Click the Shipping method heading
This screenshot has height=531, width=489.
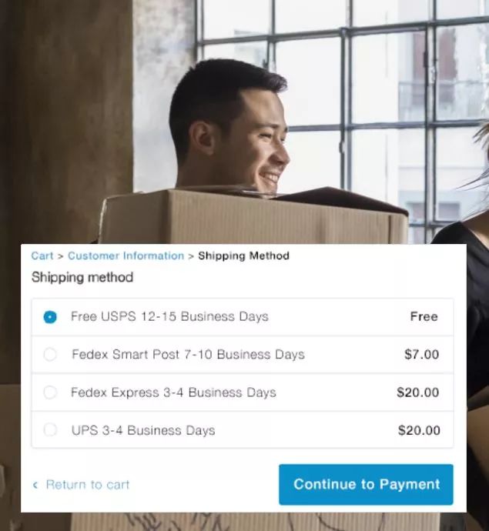click(x=82, y=277)
